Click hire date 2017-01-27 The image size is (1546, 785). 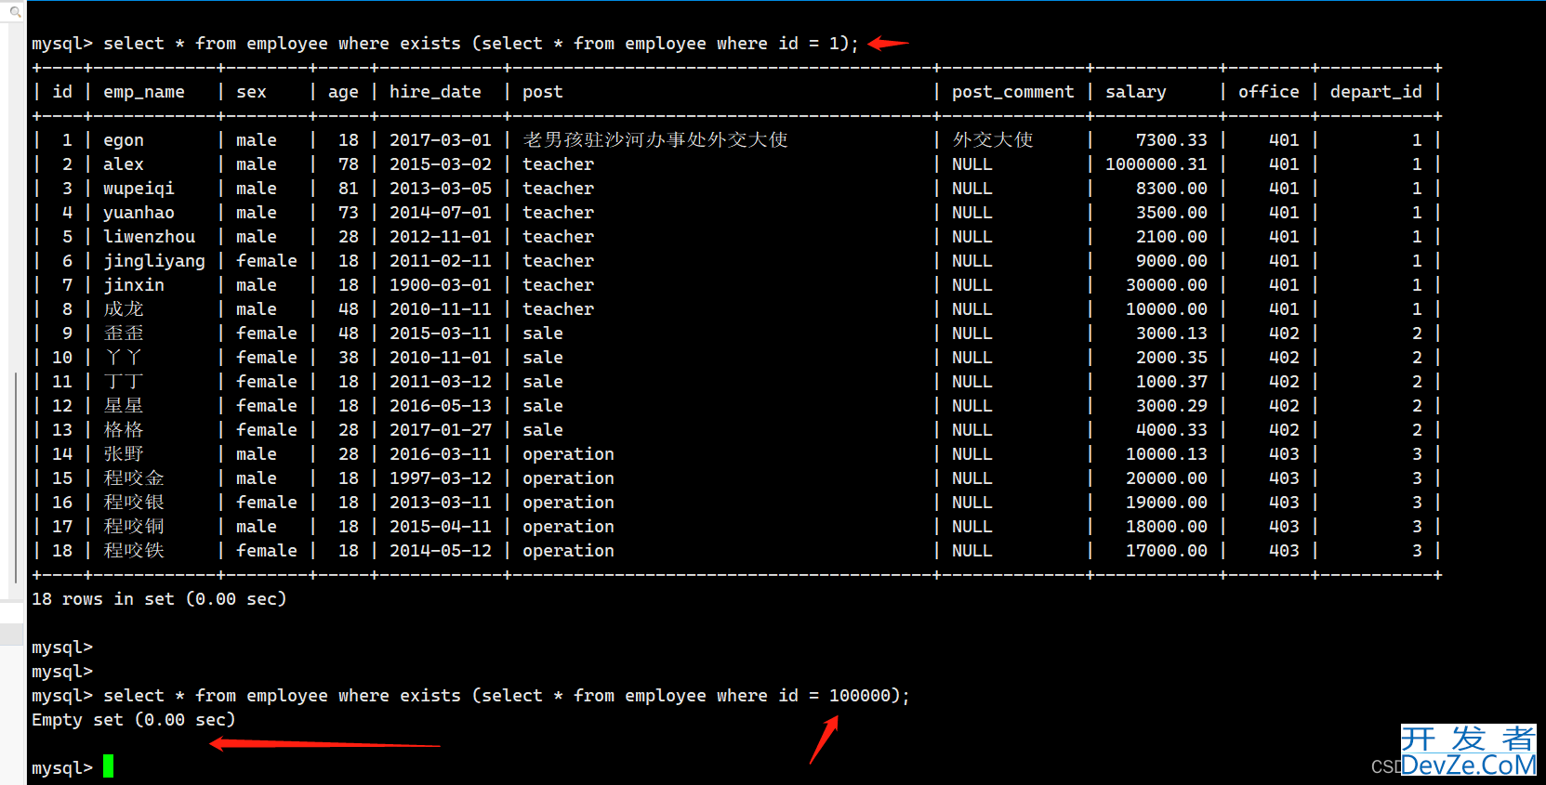pos(440,430)
